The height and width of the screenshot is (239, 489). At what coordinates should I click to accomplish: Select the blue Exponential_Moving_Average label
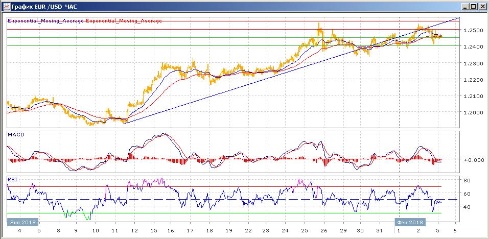46,21
